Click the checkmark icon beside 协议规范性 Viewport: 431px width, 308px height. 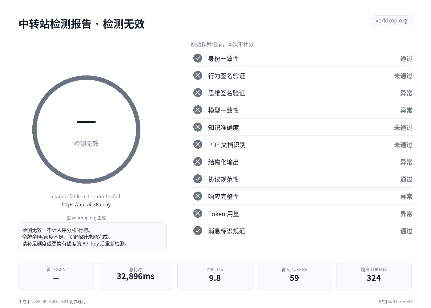point(198,179)
